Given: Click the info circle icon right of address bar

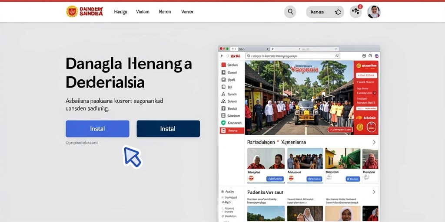Looking at the screenshot, I should point(370,56).
